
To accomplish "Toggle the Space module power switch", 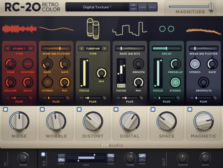I will 153,109.
